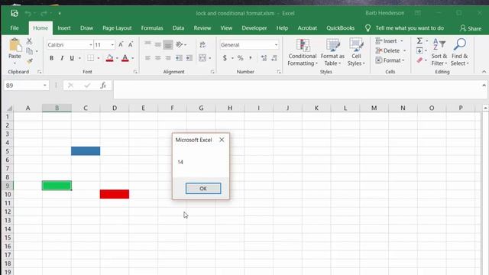Click the Fill down arrow icon

pos(419,50)
